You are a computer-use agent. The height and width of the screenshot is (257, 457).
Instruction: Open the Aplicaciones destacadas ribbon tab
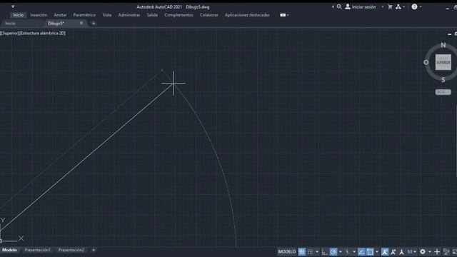pos(247,15)
